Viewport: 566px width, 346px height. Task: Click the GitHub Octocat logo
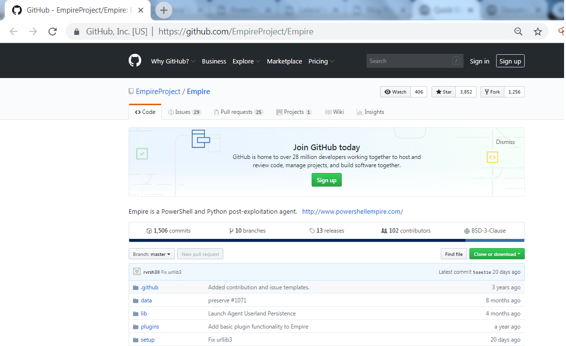(135, 61)
